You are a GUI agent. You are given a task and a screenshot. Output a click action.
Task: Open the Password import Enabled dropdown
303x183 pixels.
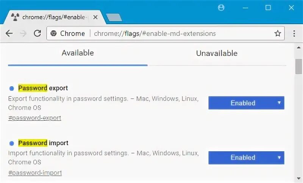(x=246, y=158)
